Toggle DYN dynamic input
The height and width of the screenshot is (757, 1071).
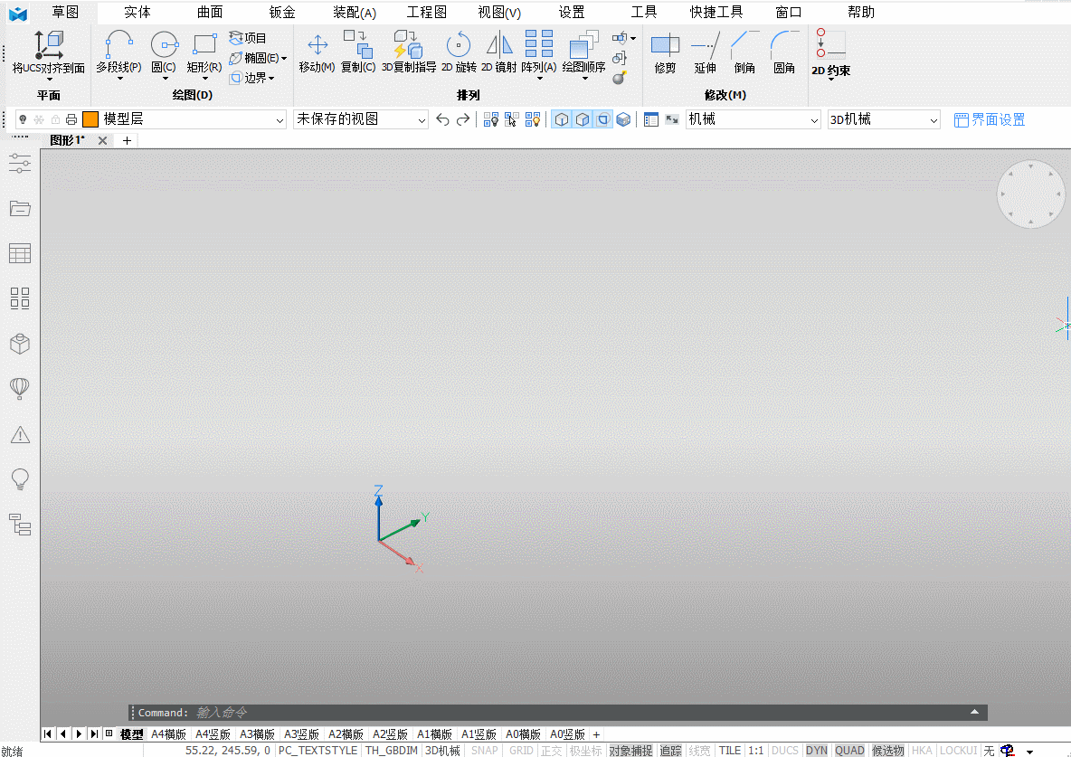[816, 750]
